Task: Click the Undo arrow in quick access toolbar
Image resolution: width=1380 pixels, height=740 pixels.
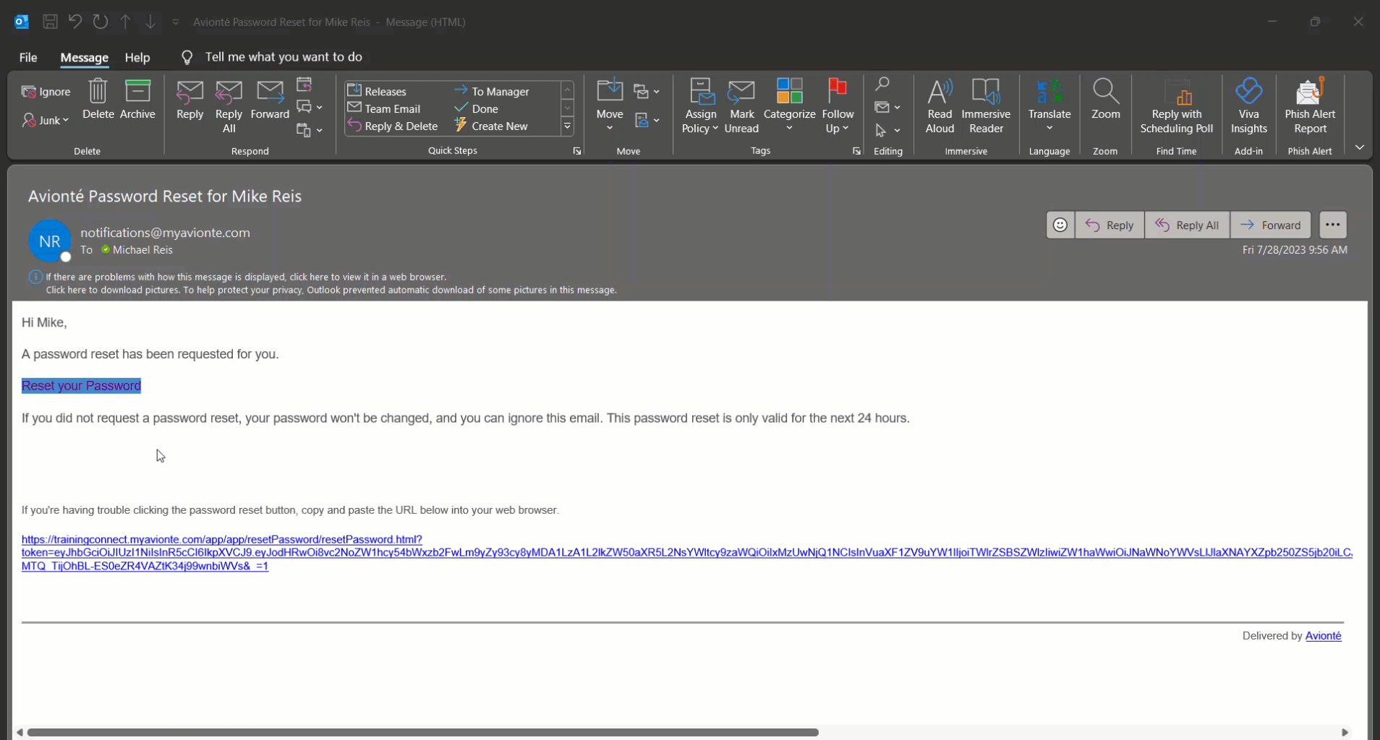Action: coord(75,22)
